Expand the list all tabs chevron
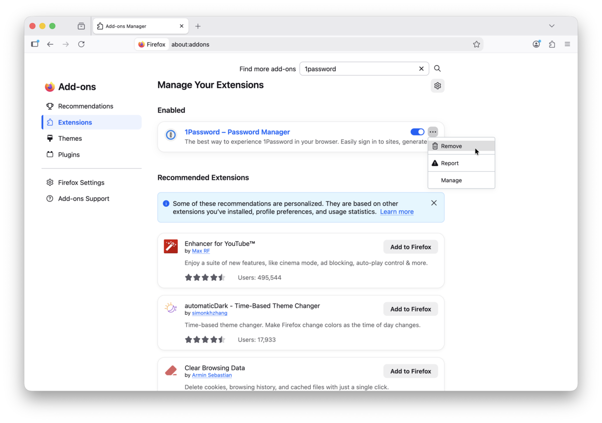The height and width of the screenshot is (423, 602). pyautogui.click(x=551, y=26)
